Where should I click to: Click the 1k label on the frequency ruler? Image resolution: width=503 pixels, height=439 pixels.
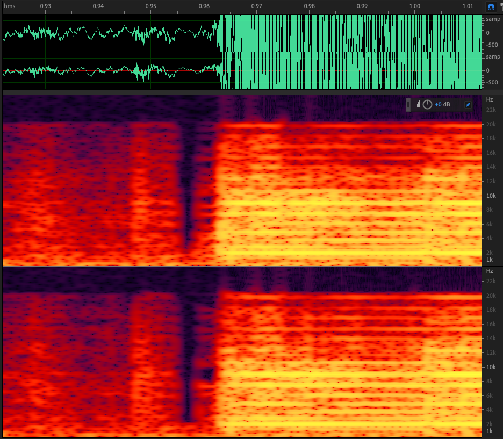[489, 259]
